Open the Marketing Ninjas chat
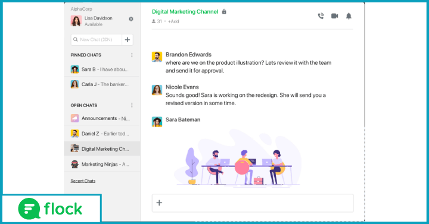The image size is (429, 224). pyautogui.click(x=102, y=164)
